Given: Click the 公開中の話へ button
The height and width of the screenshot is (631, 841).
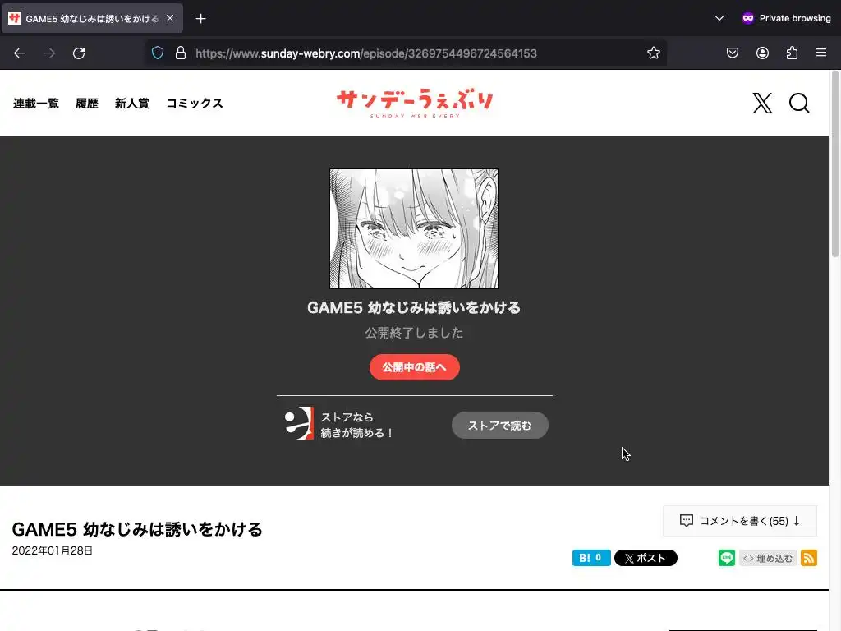Looking at the screenshot, I should click(414, 367).
